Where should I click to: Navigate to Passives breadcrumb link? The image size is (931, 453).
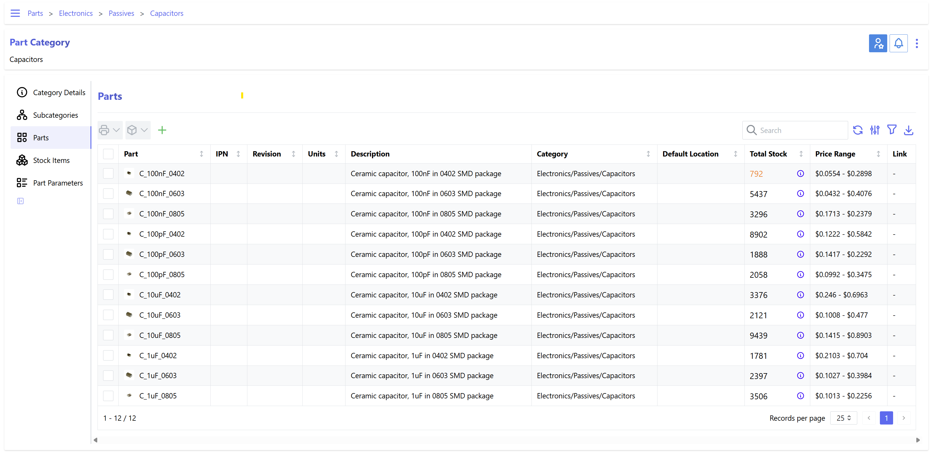pyautogui.click(x=121, y=14)
